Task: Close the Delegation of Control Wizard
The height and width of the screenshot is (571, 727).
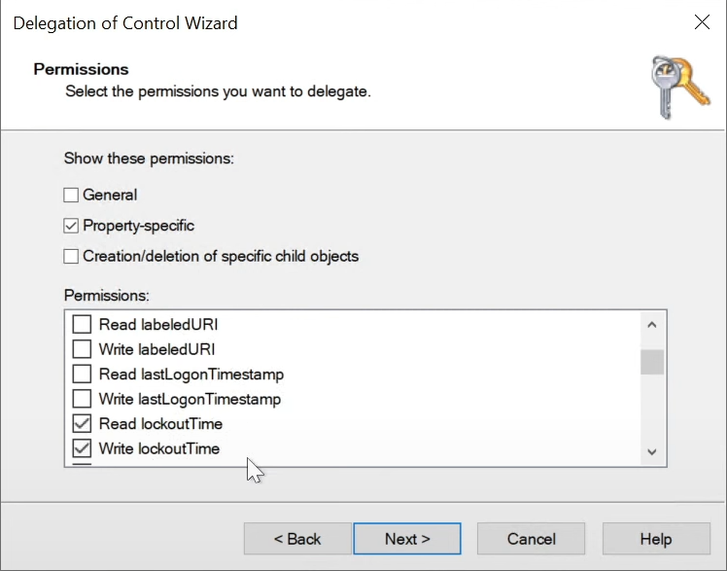Action: coord(702,21)
